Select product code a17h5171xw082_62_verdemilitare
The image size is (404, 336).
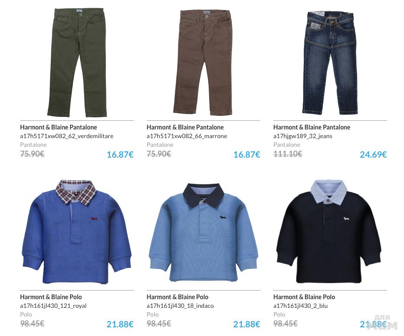67,136
